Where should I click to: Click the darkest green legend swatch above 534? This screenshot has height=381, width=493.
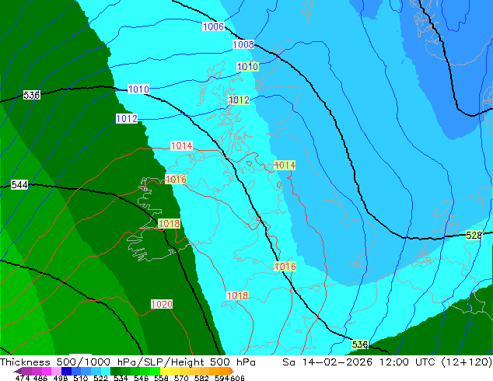pos(115,371)
